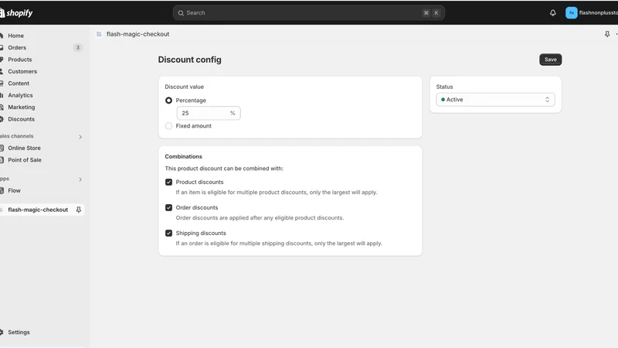The image size is (618, 348).
Task: Click the 'Sales channels' section label
Action: [16, 136]
